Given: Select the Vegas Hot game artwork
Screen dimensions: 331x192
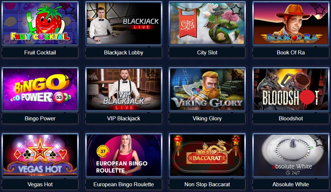Looking at the screenshot, I should pyautogui.click(x=40, y=155).
